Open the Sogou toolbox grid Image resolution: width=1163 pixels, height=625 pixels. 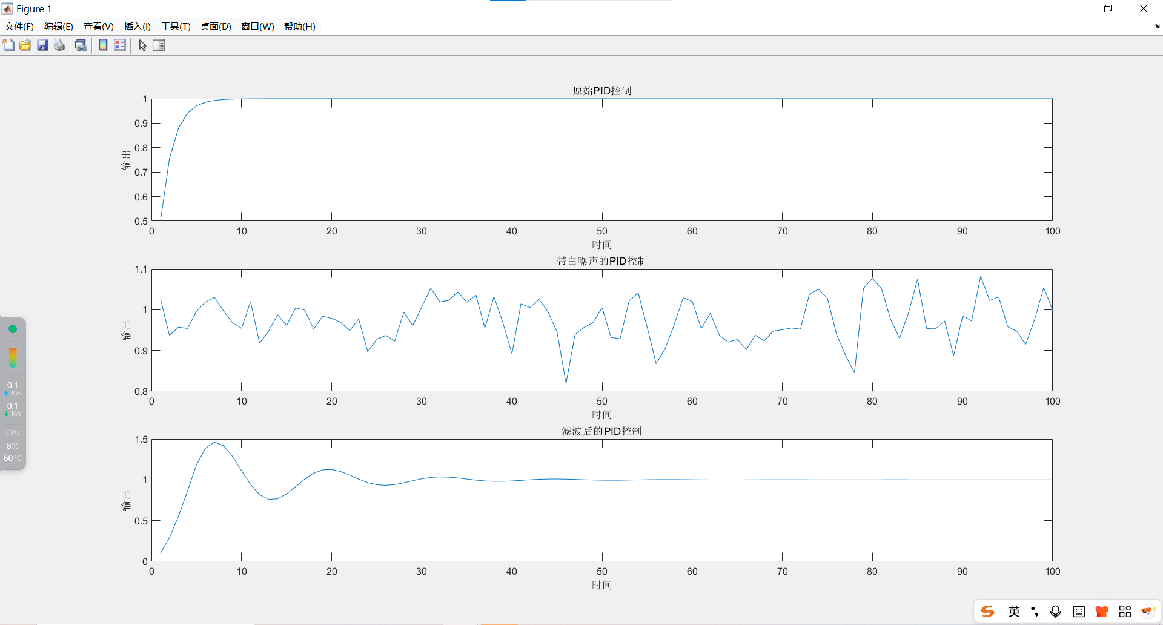[x=1125, y=612]
